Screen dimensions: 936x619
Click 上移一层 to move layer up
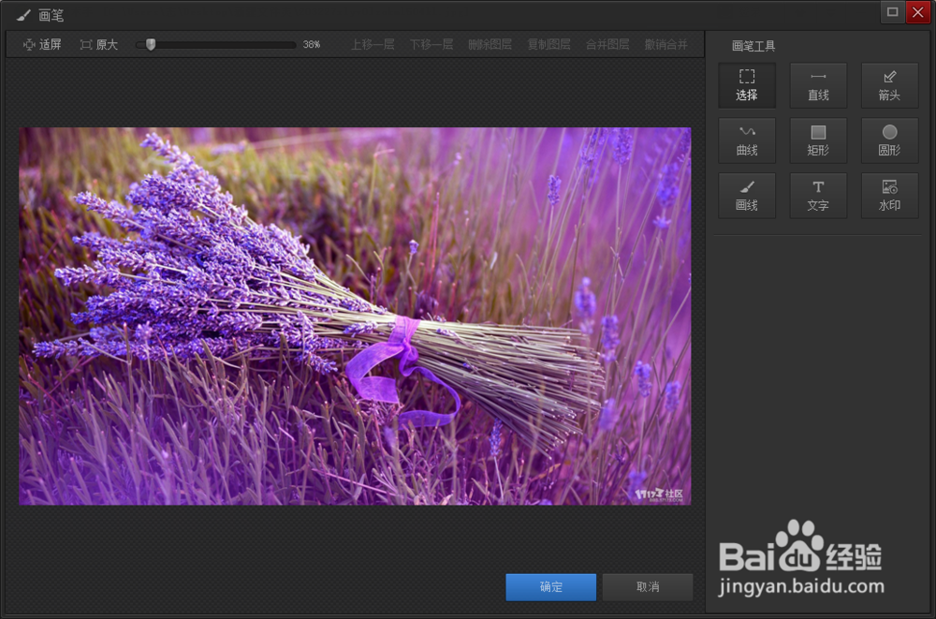tap(373, 44)
